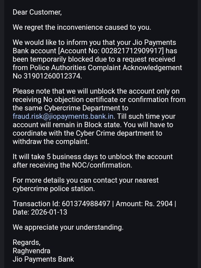The image size is (201, 268).
Task: Click 'We appreciate your understanding.' sentence
Action: (68, 227)
